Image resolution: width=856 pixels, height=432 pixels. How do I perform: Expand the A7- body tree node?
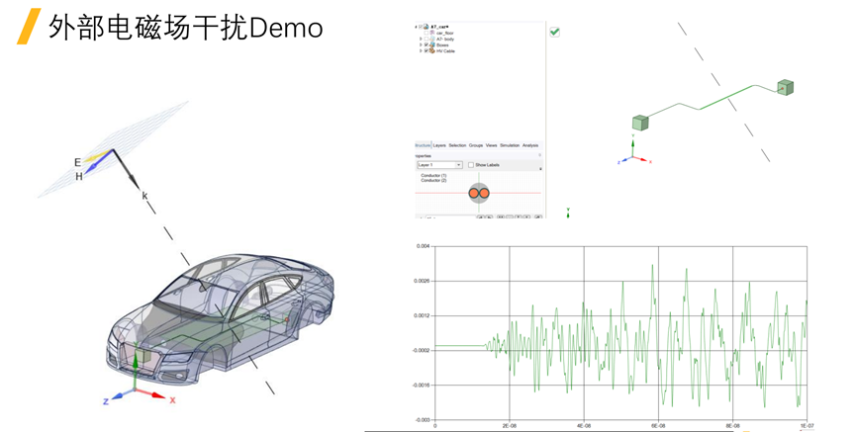click(421, 39)
